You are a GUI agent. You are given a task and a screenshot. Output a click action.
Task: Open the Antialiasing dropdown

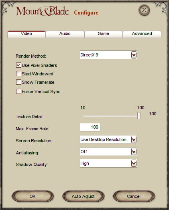[108, 152]
